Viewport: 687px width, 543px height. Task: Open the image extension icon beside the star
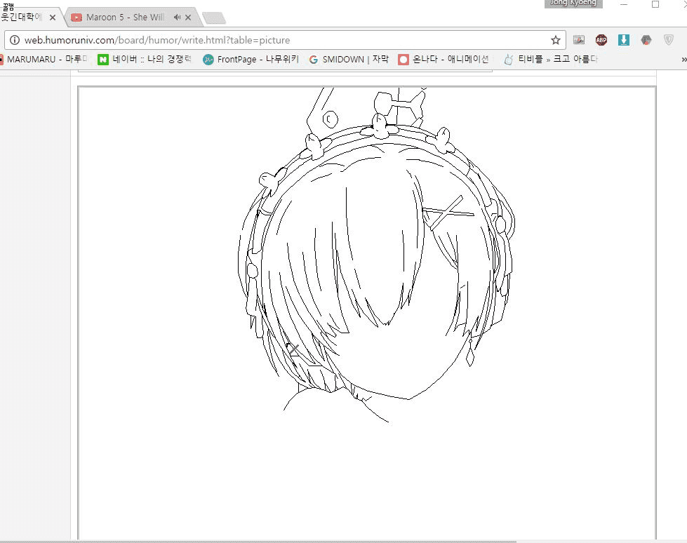point(579,40)
